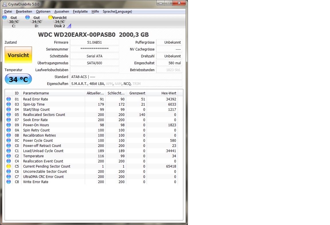Click the NV Cachegrösse field
This screenshot has height=225, width=330.
point(169,49)
